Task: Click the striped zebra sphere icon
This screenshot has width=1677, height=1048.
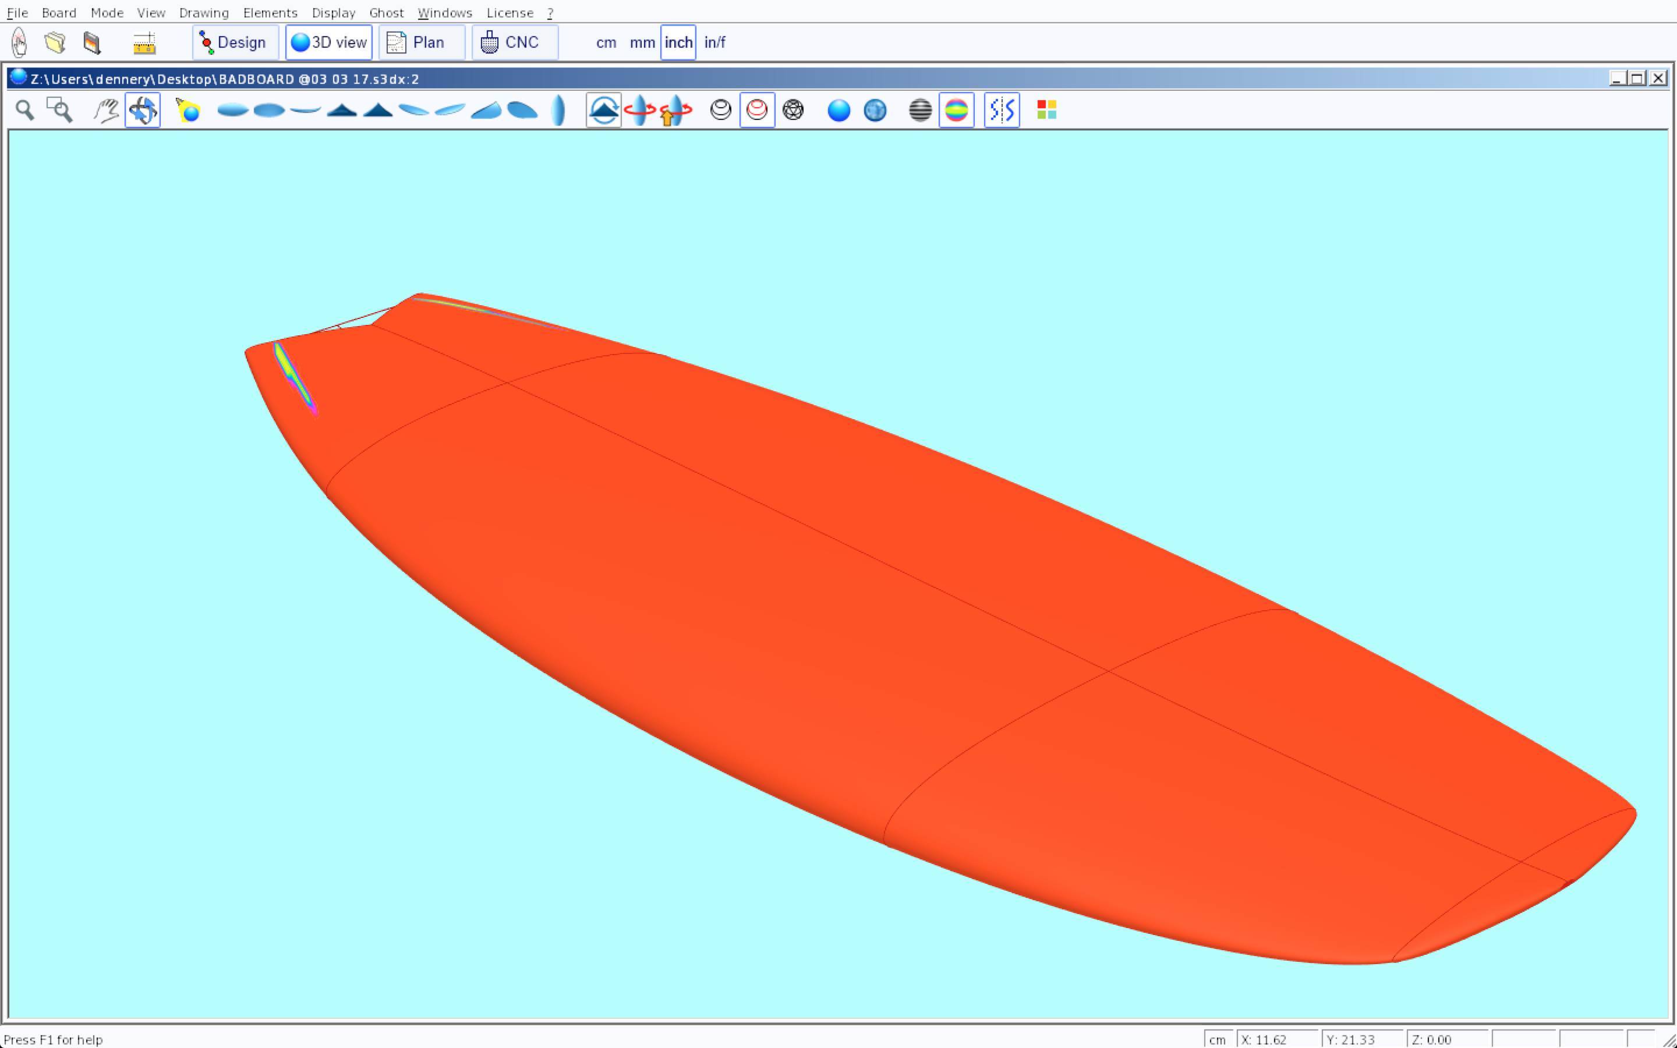Action: pos(919,110)
